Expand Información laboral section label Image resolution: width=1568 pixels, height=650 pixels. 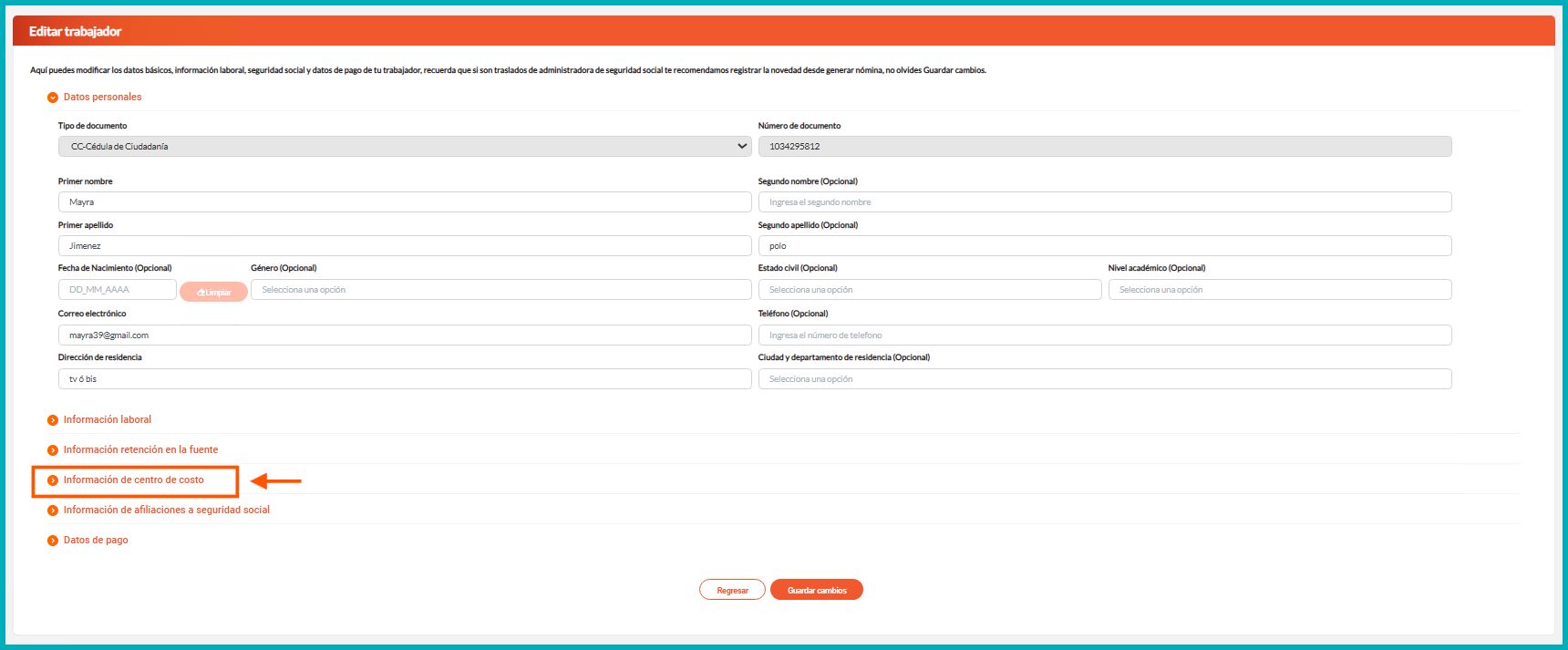(108, 420)
